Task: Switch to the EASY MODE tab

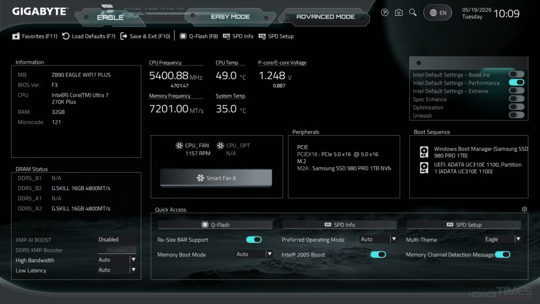Action: 230,16
